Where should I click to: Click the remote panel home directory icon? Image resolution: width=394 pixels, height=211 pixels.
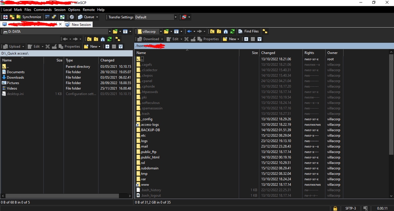point(226,31)
